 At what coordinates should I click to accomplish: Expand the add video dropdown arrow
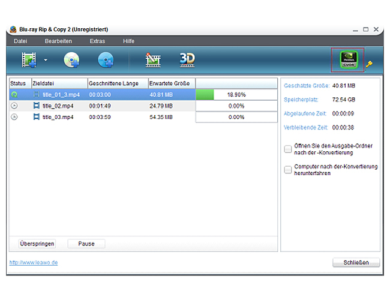coord(46,60)
